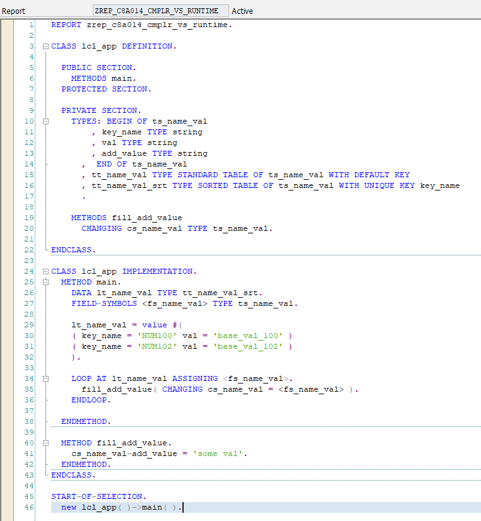Click the ENDMETHOD on line 42
Viewport: 481px width, 521px height.
pyautogui.click(x=86, y=464)
